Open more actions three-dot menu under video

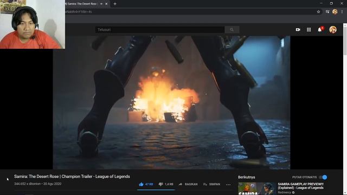click(228, 184)
